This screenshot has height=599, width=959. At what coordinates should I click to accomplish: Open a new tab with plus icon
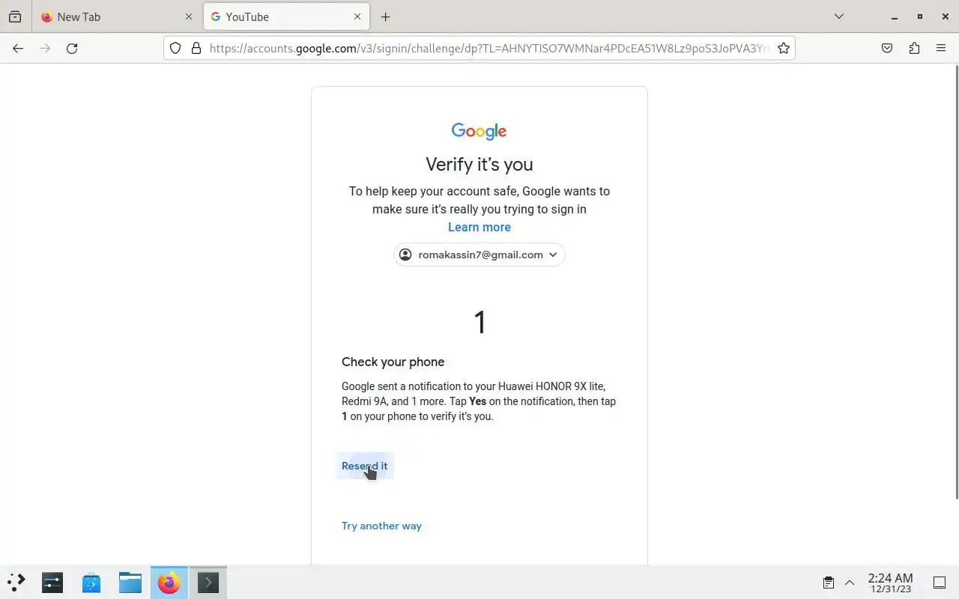pos(385,16)
